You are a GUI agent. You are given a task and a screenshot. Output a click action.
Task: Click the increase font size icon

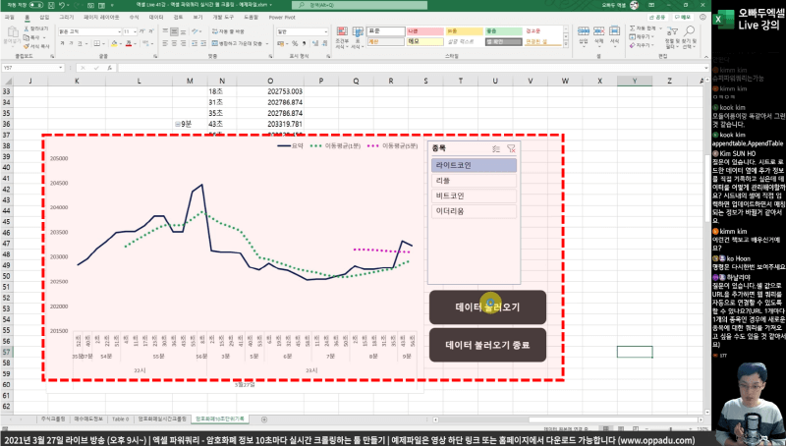click(142, 31)
